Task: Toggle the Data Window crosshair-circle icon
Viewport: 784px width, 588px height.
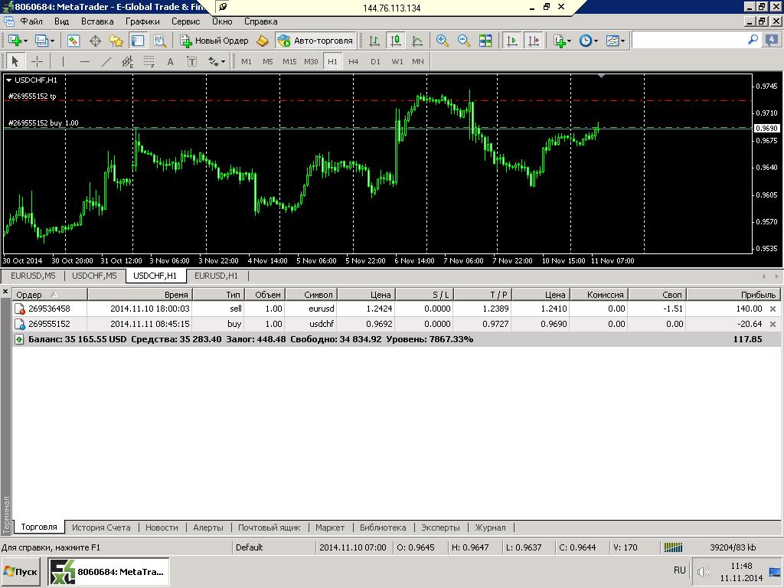Action: (95, 41)
